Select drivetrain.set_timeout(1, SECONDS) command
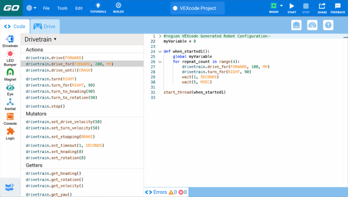 (65, 145)
